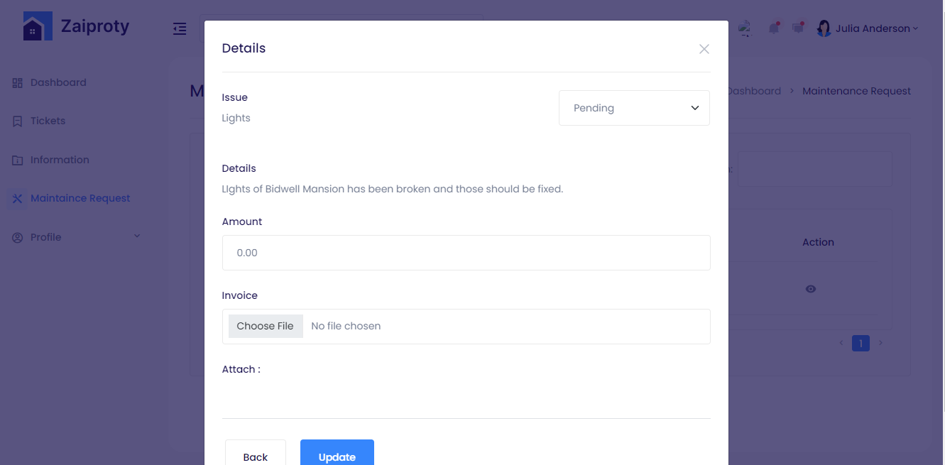
Task: Go to Information in the sidebar
Action: tap(60, 160)
